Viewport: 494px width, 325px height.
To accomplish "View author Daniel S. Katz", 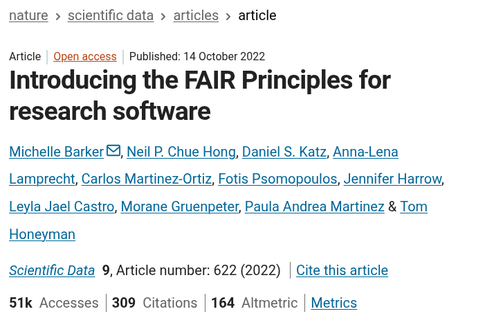I will (284, 152).
